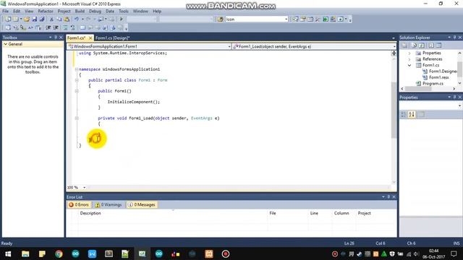The width and height of the screenshot is (463, 260).
Task: Open the Build menu
Action: (80, 12)
